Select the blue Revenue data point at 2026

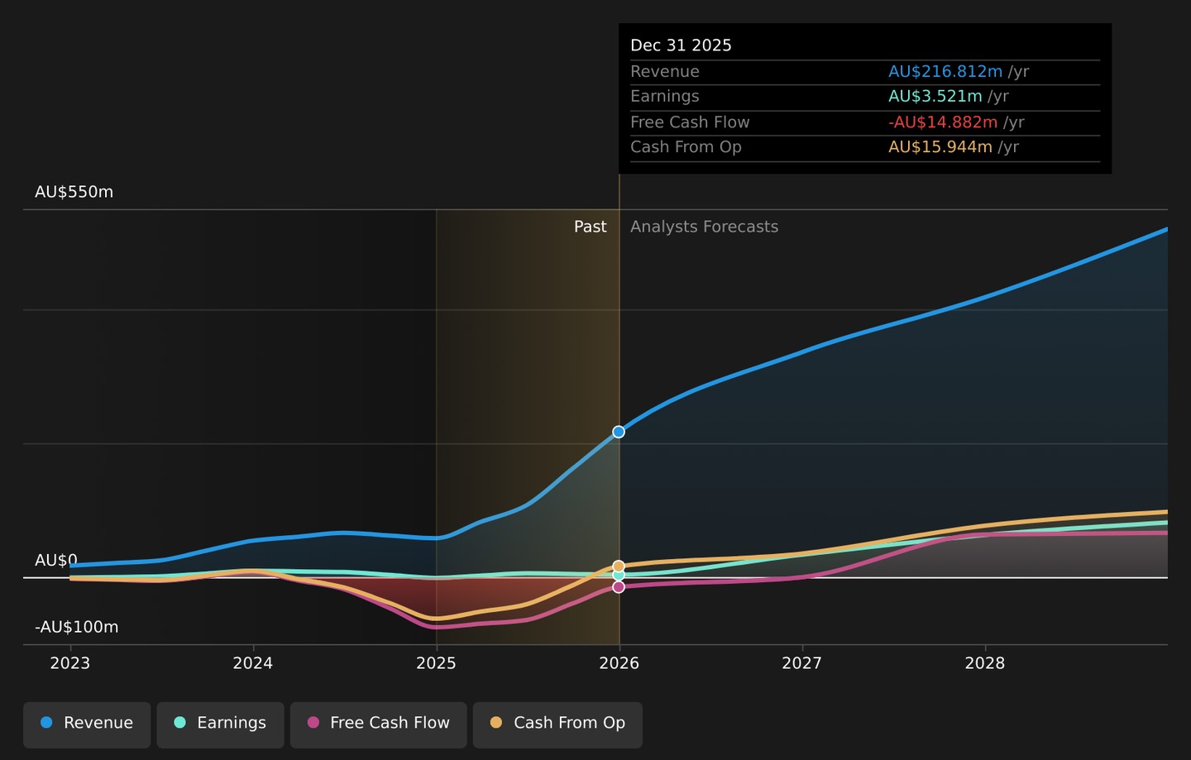tap(619, 432)
